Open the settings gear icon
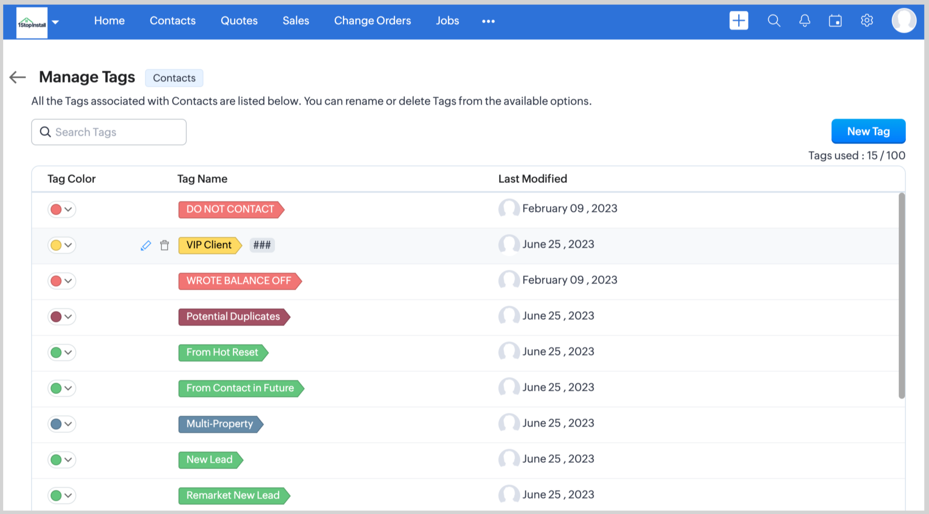The image size is (929, 514). [x=867, y=21]
